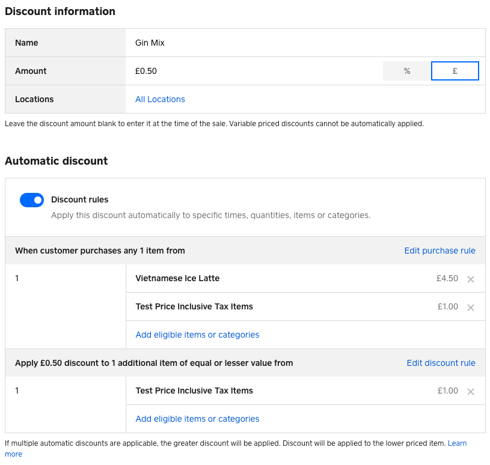Viewport: 490px width, 465px height.
Task: Add eligible items to the purchase rule
Action: click(x=197, y=335)
